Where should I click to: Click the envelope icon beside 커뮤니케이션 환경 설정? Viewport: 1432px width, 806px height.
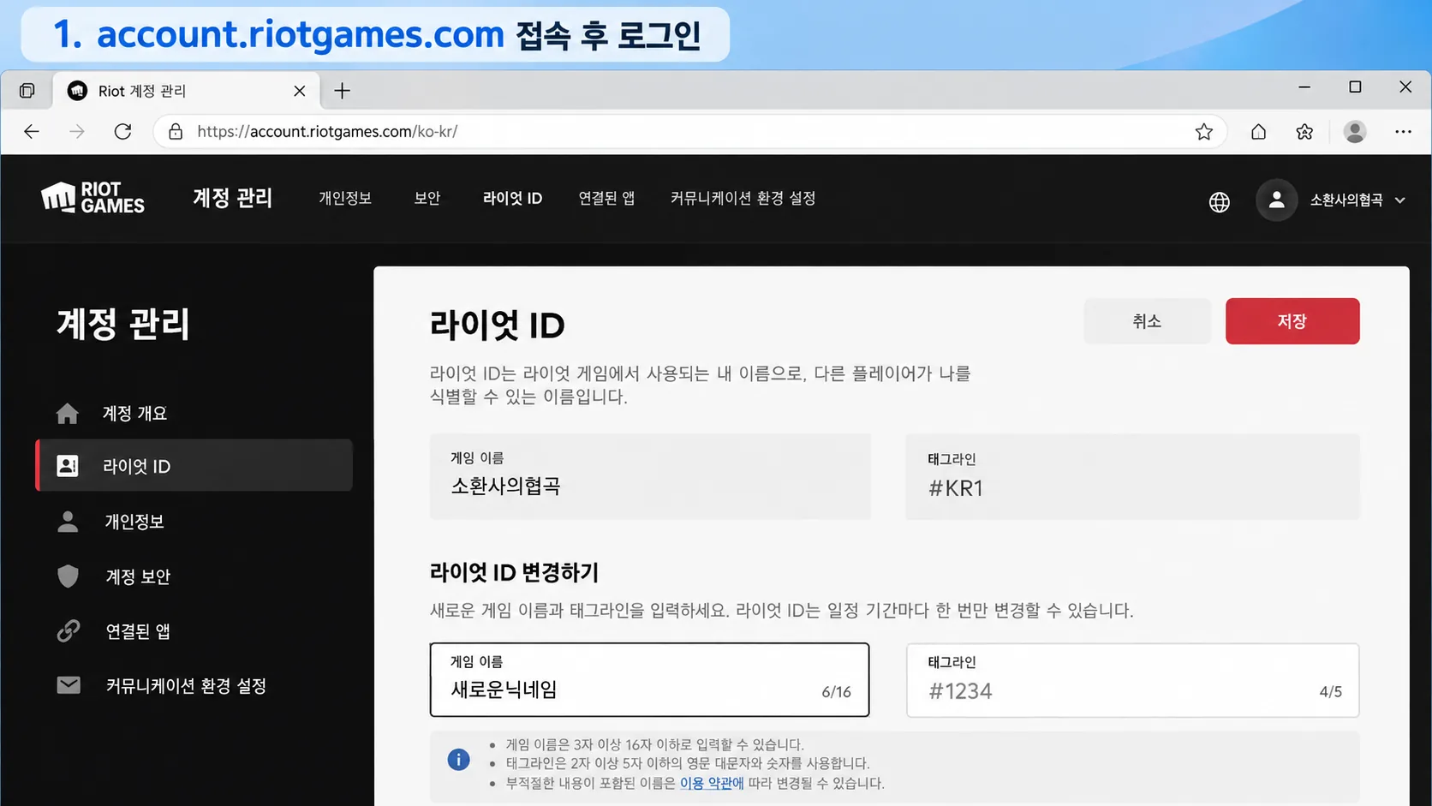(x=69, y=685)
